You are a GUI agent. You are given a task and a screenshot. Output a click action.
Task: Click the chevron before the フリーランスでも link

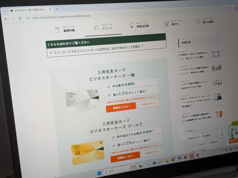(x=51, y=53)
